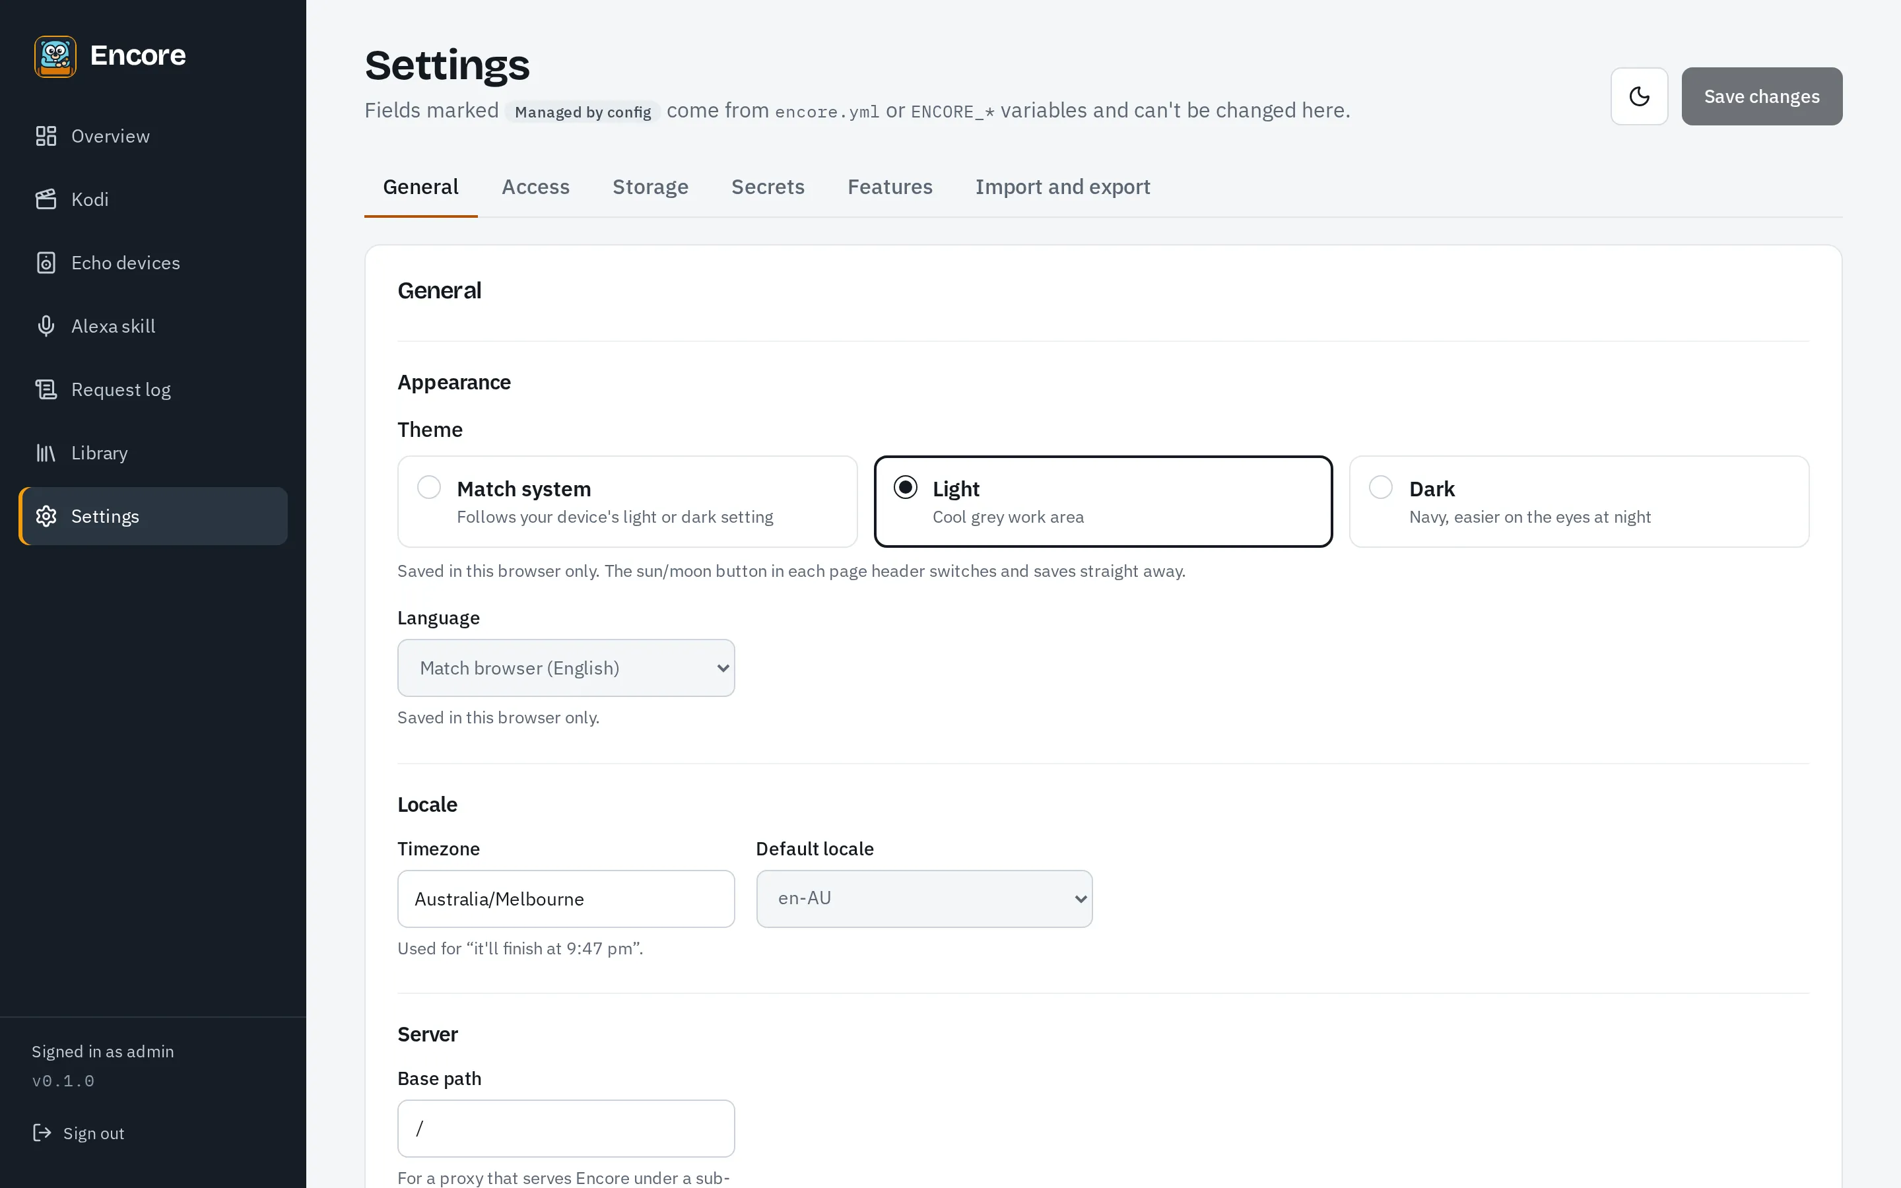The image size is (1901, 1188).
Task: Select the Light theme radio button
Action: [x=905, y=487]
